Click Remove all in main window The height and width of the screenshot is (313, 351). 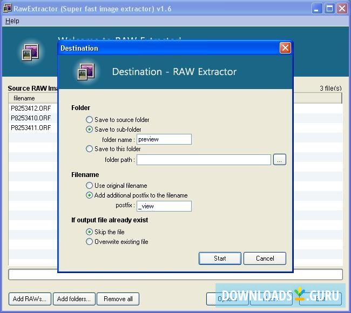118,299
